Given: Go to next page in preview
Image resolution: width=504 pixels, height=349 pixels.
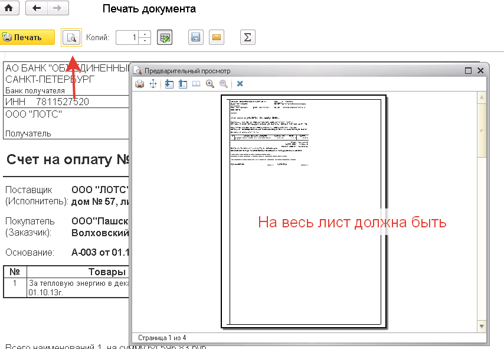Looking at the screenshot, I should (x=169, y=84).
